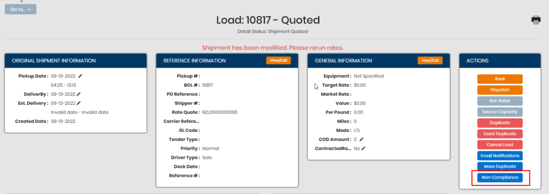Click Detail Status: Shipment Quoted text
This screenshot has width=549, height=194.
[272, 32]
